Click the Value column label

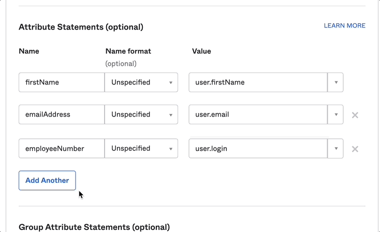[x=201, y=51]
